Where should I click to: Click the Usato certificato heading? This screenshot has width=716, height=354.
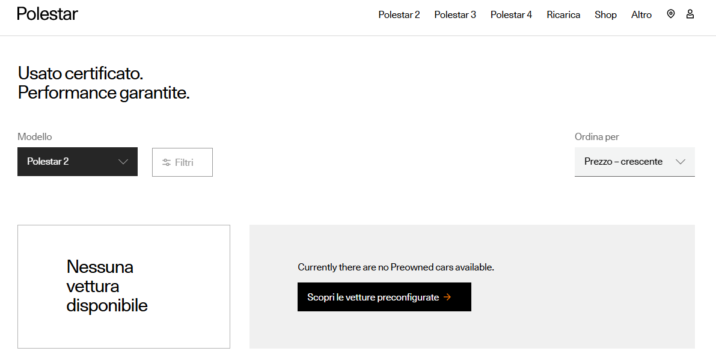point(103,83)
